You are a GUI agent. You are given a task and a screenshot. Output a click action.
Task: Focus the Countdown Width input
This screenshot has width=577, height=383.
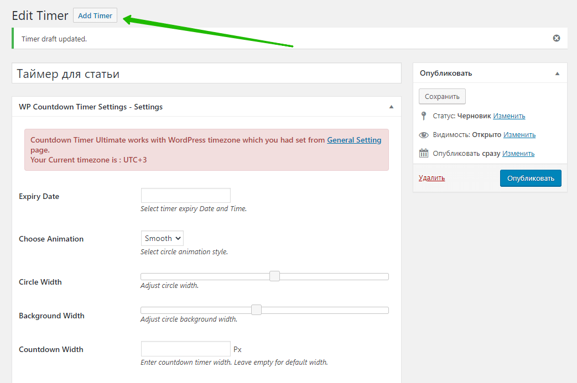[x=186, y=348]
